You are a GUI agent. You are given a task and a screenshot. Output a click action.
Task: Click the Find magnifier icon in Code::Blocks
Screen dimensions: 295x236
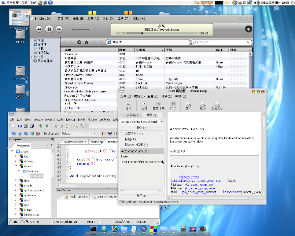(x=76, y=126)
